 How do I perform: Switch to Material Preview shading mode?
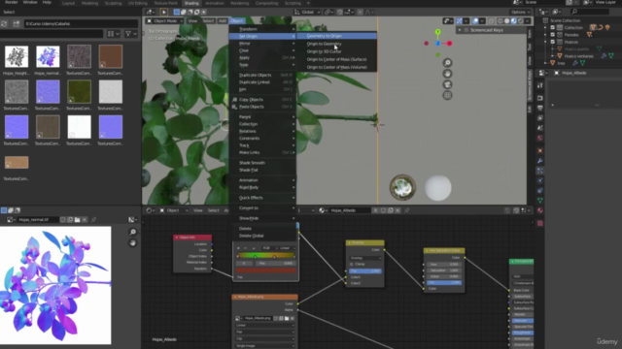[514, 21]
